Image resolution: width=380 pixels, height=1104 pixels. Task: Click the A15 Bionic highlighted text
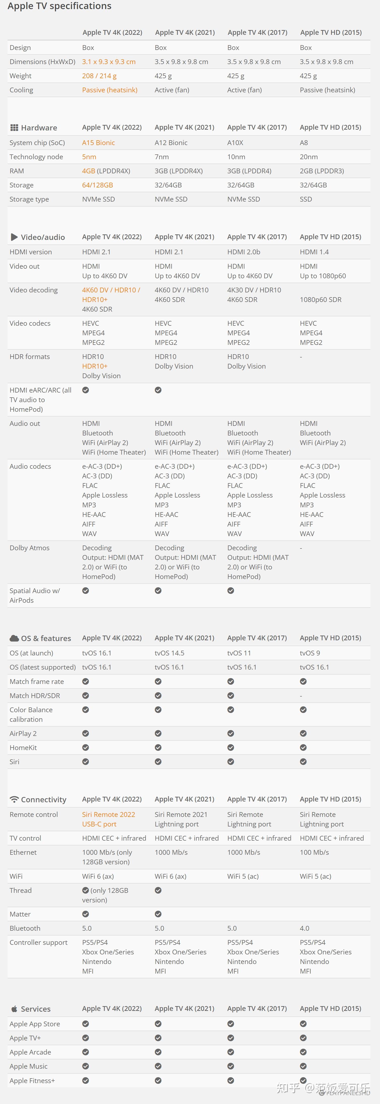(x=99, y=143)
